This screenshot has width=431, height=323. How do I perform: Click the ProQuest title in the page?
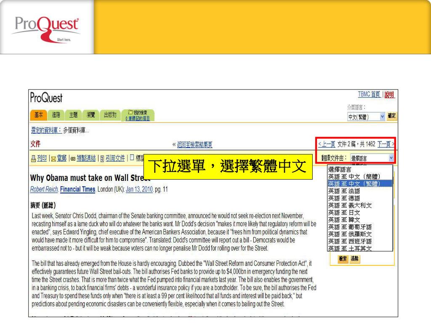[x=46, y=98]
